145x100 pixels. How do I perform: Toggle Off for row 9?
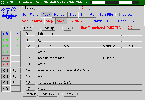point(6,40)
